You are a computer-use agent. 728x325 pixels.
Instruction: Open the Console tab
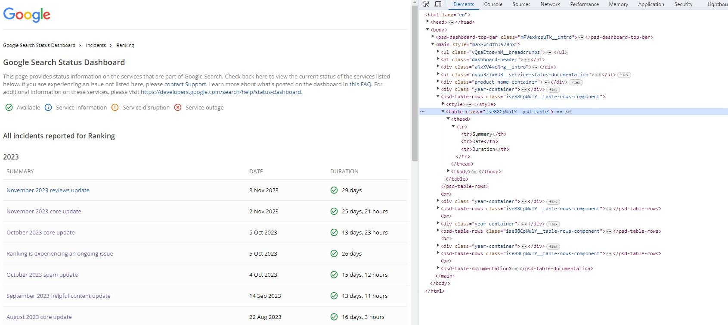pos(493,4)
